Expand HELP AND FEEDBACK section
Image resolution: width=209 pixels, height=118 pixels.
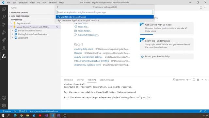tap(20, 16)
